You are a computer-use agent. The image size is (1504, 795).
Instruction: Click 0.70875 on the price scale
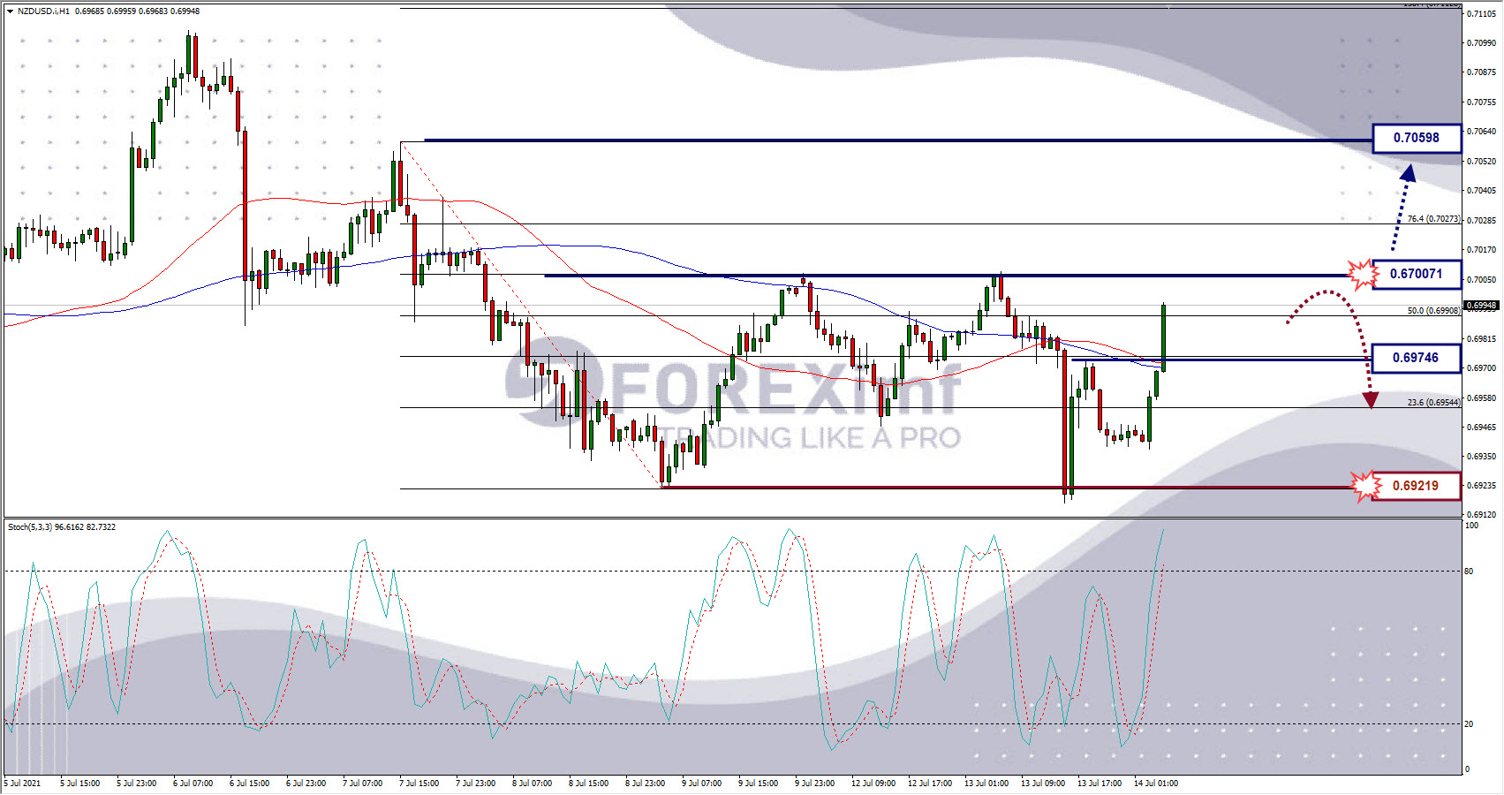point(1481,72)
